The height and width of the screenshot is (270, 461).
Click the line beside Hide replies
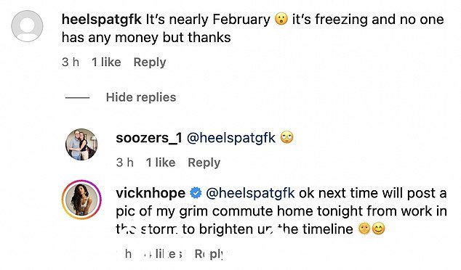point(77,97)
